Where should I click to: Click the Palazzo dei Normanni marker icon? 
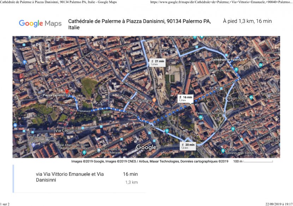tap(201, 117)
